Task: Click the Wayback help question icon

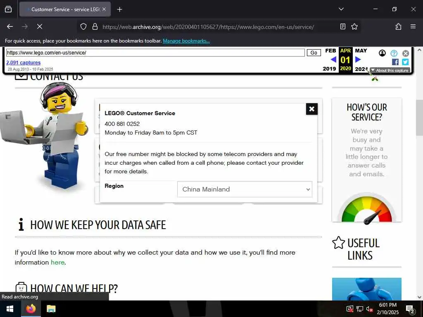Action: pos(394,53)
